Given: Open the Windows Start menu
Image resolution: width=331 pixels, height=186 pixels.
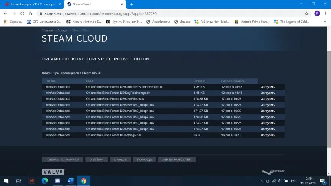Looking at the screenshot, I should coord(6,181).
